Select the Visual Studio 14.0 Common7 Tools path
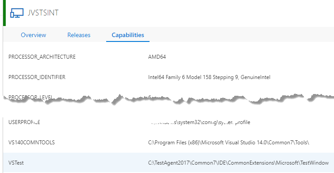The width and height of the screenshot is (334, 173). [x=229, y=143]
